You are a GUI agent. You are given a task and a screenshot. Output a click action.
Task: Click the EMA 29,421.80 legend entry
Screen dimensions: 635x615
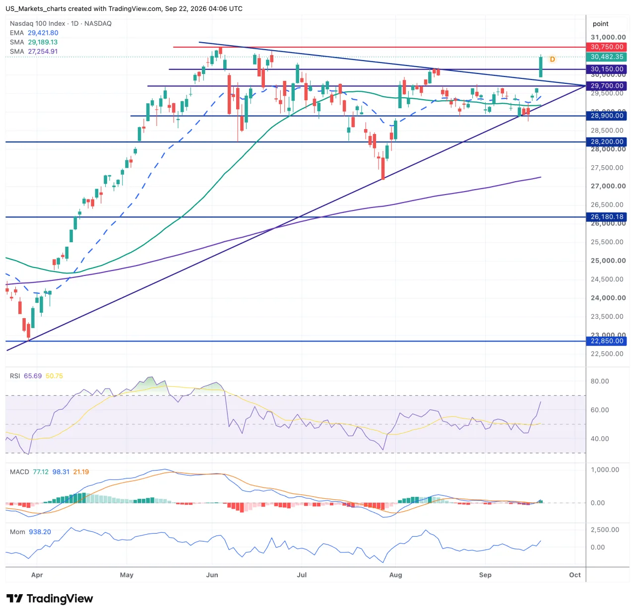[x=34, y=33]
